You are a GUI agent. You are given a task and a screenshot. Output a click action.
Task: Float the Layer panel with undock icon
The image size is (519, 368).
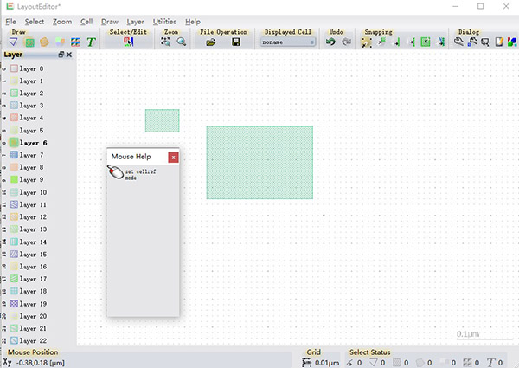[x=61, y=55]
